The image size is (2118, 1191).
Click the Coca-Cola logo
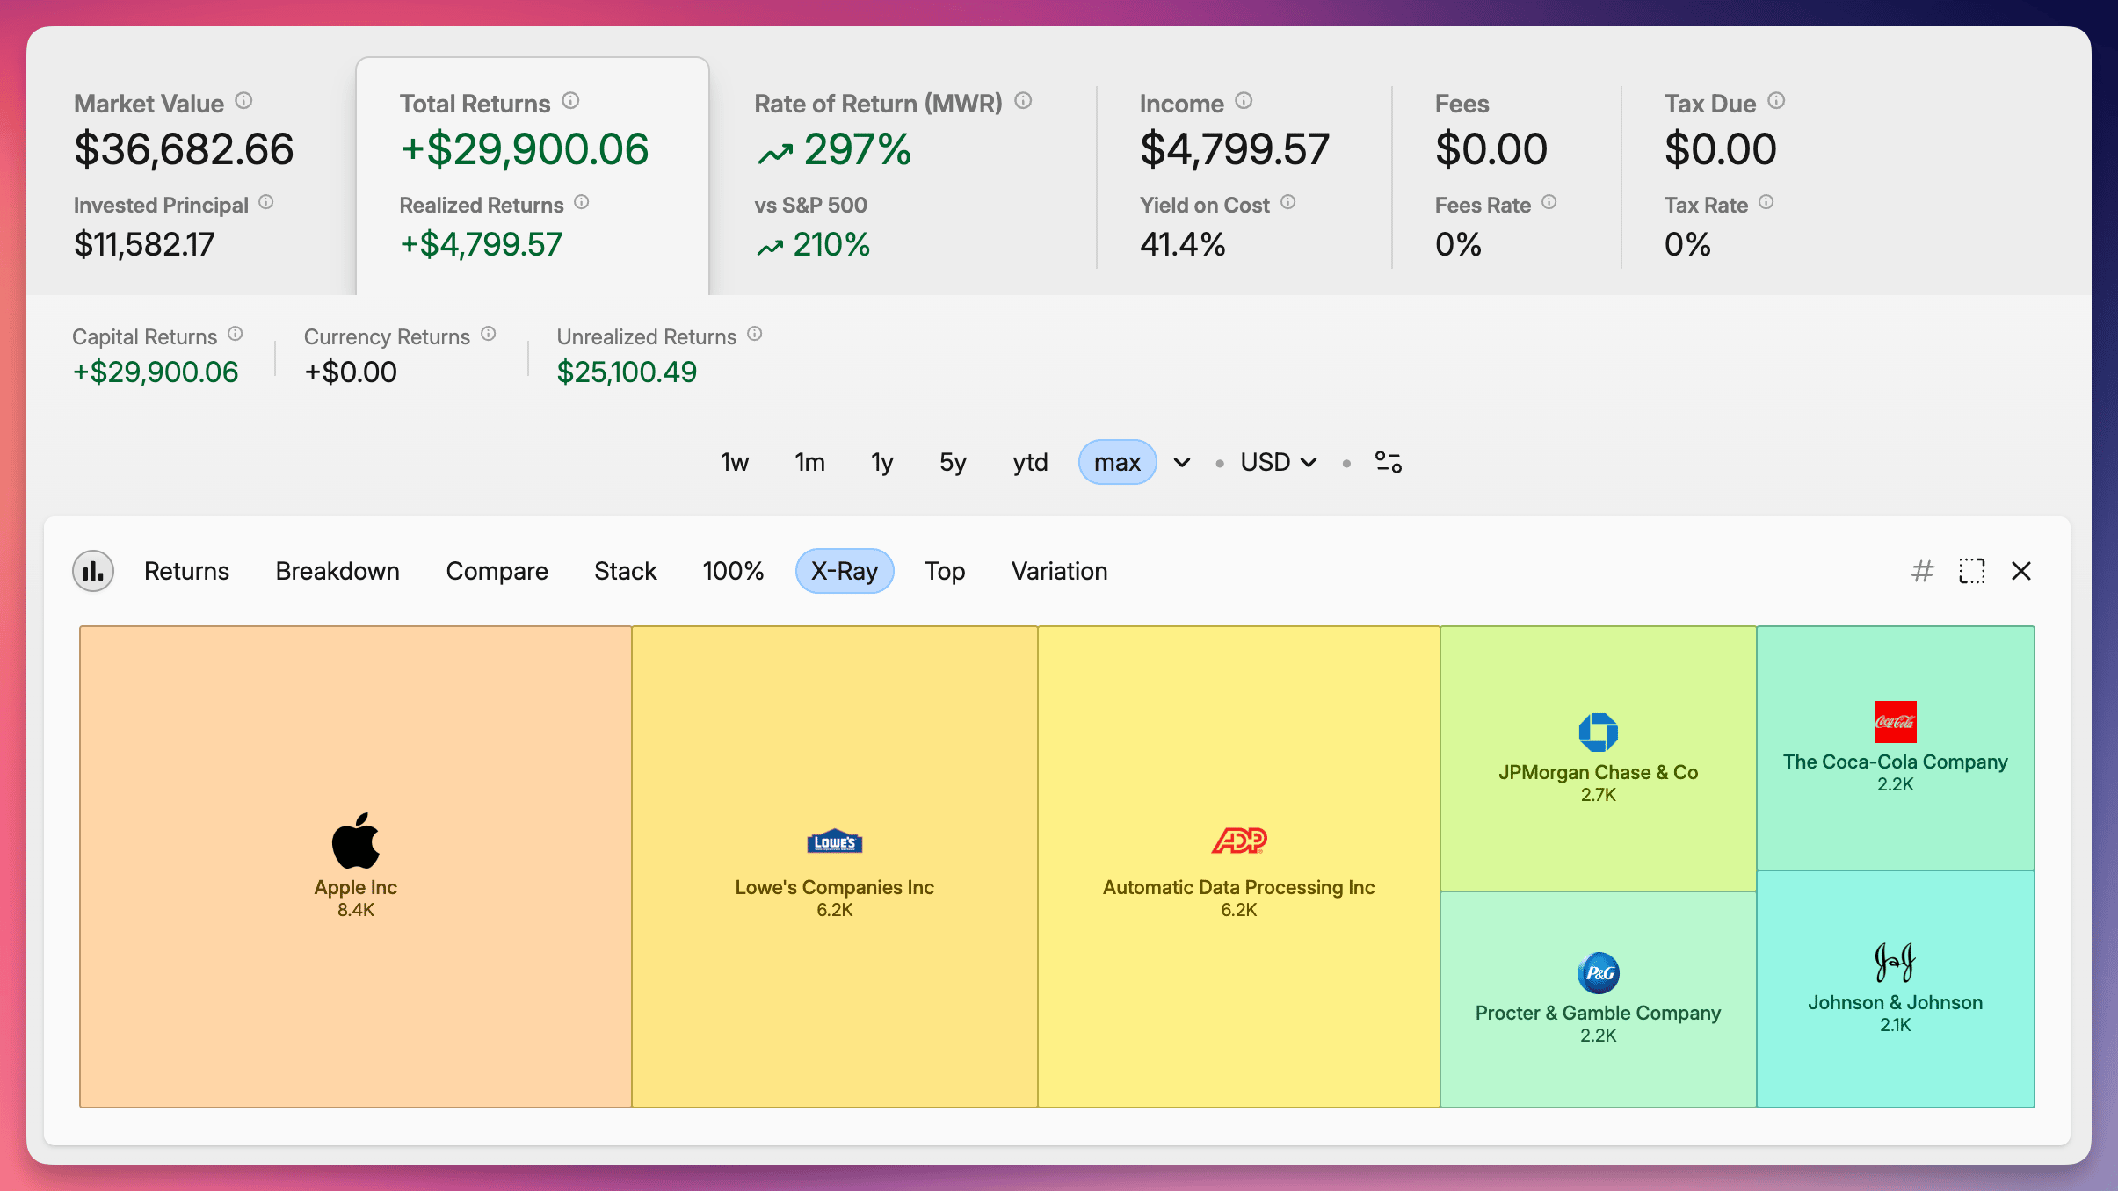coord(1896,722)
